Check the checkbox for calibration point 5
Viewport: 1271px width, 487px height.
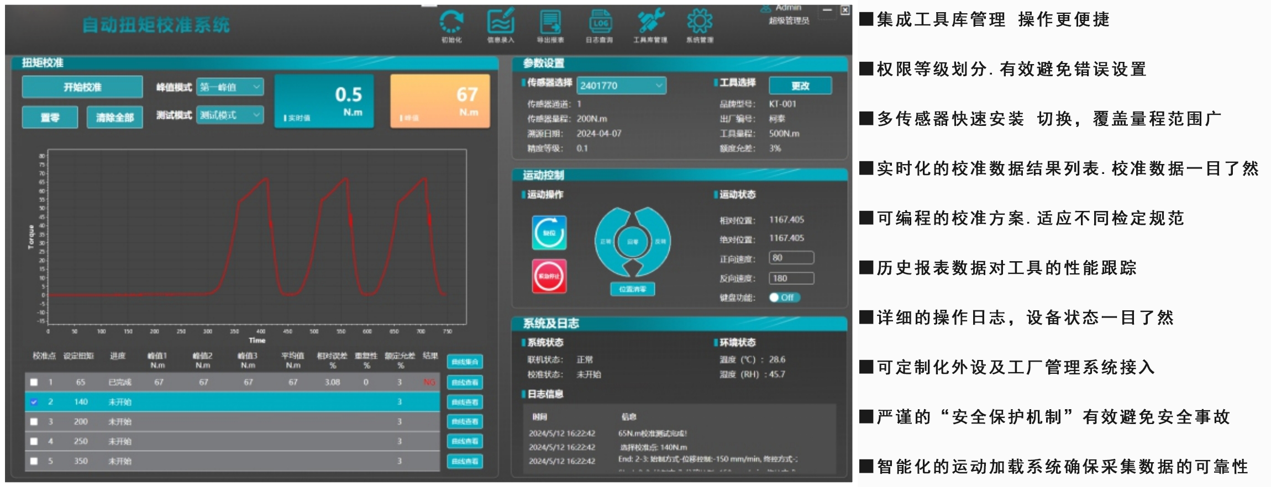[x=34, y=461]
